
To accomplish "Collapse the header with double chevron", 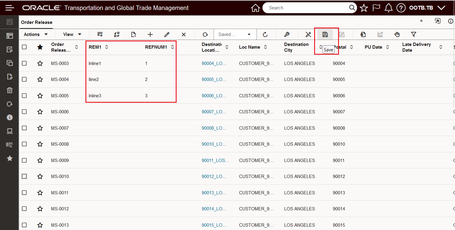I will pos(421,21).
